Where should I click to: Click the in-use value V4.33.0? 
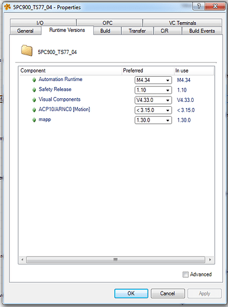click(x=186, y=100)
